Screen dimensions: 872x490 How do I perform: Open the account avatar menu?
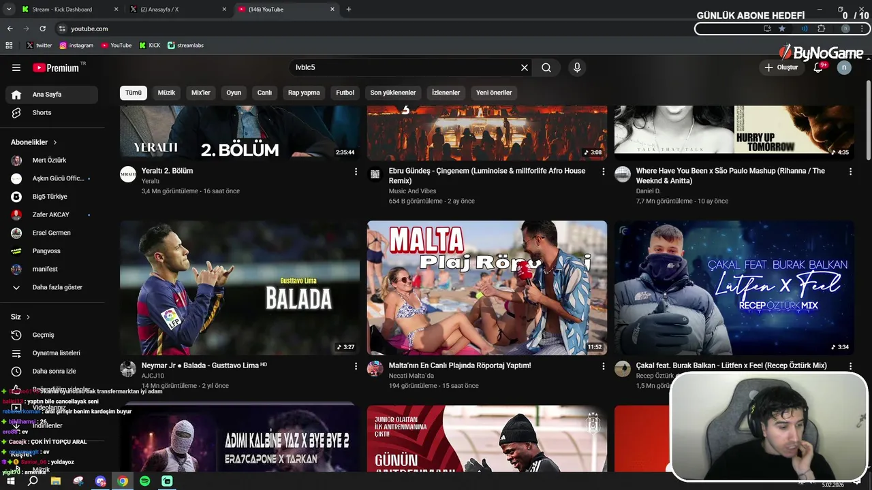[x=844, y=67]
